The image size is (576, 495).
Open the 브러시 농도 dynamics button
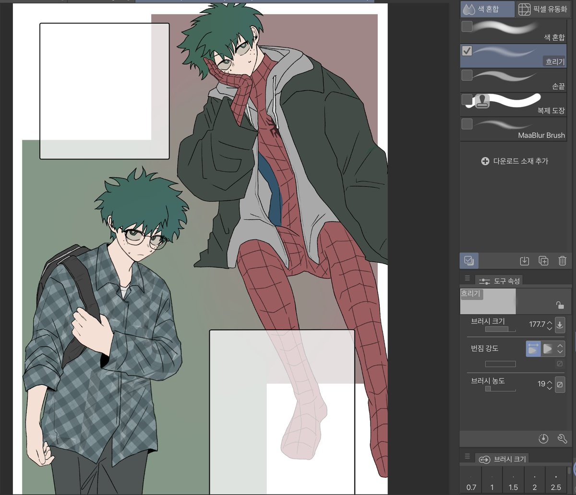(560, 385)
